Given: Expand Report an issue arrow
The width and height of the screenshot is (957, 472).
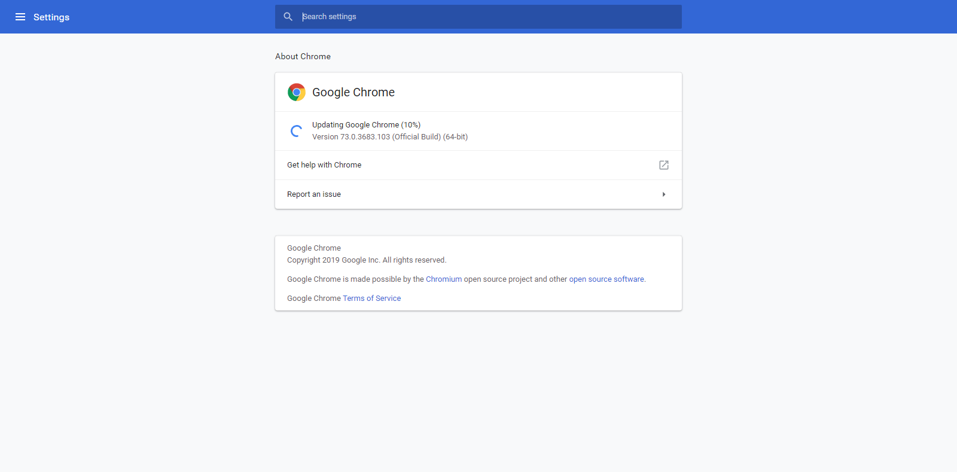Looking at the screenshot, I should pyautogui.click(x=664, y=194).
